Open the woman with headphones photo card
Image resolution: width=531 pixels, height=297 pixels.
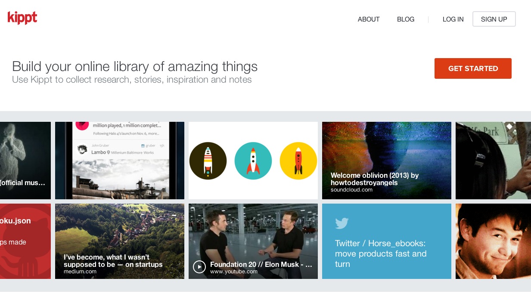(493, 161)
